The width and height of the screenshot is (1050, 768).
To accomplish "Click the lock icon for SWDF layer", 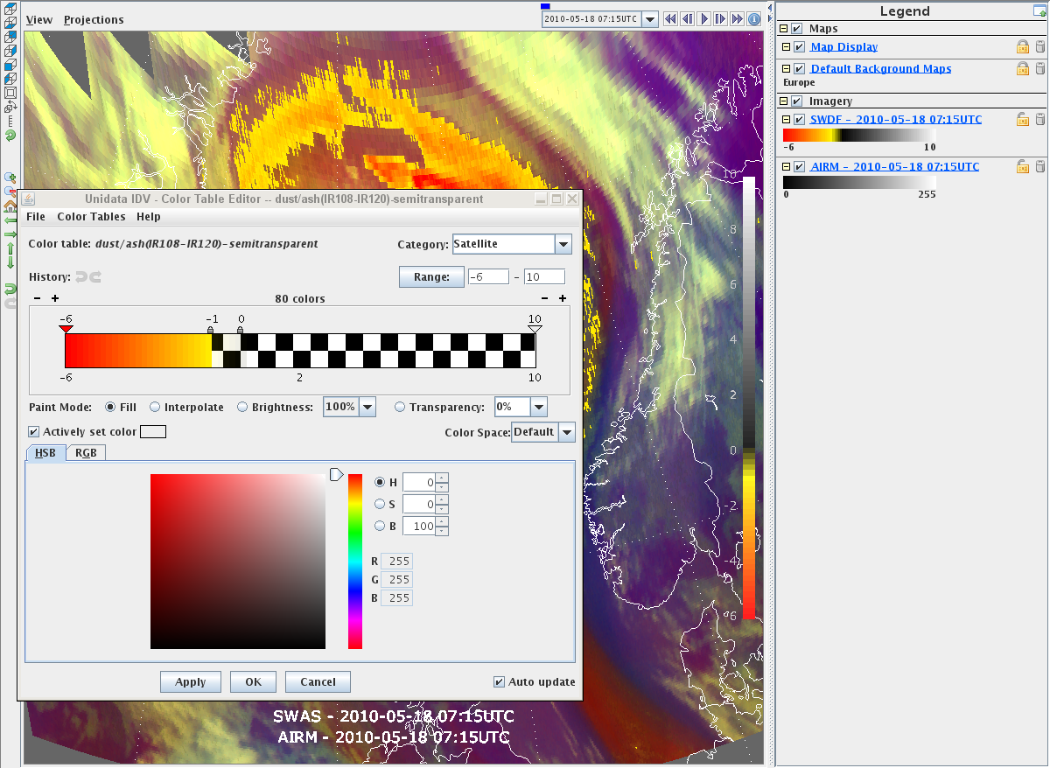I will (1022, 119).
